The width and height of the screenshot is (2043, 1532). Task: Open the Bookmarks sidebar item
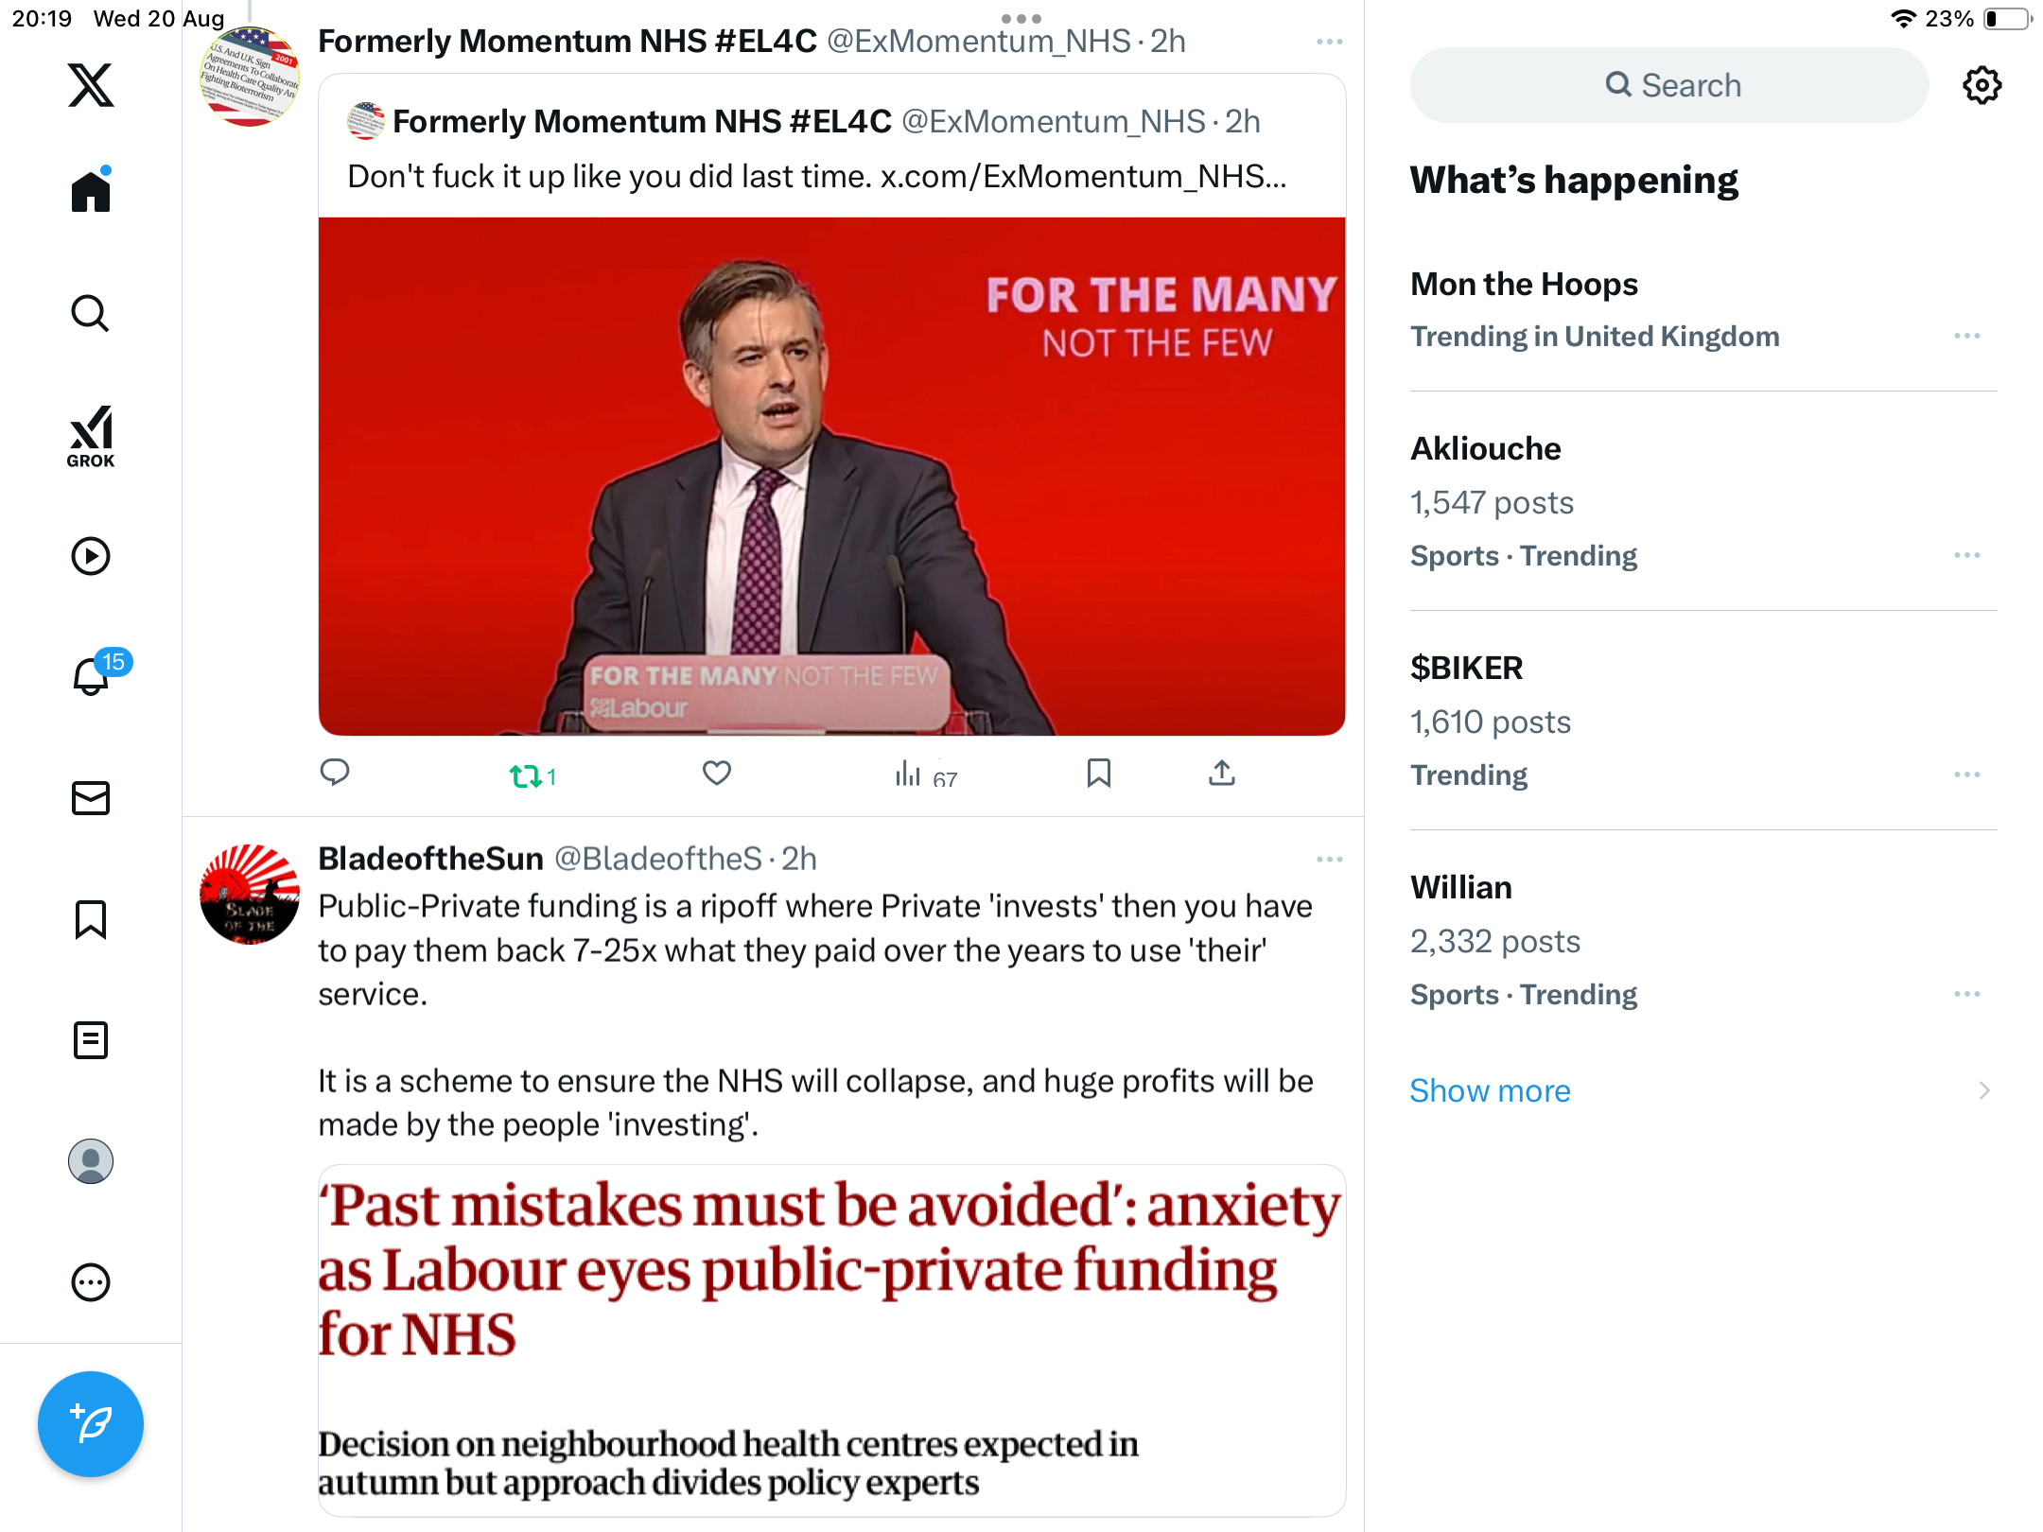coord(91,919)
